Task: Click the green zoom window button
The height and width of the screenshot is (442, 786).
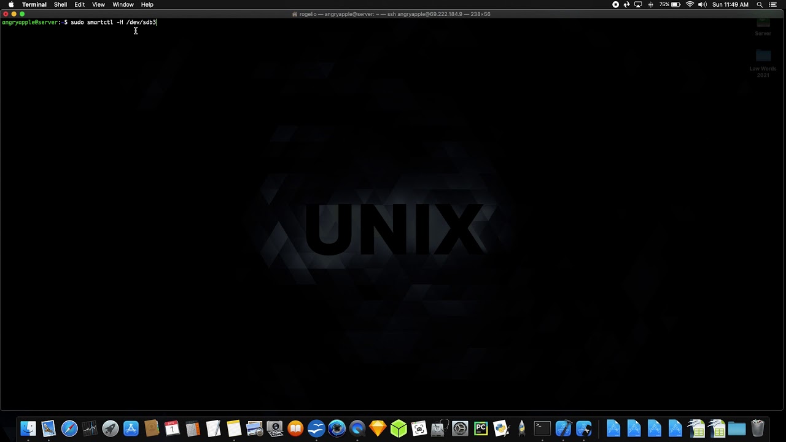Action: 22,14
